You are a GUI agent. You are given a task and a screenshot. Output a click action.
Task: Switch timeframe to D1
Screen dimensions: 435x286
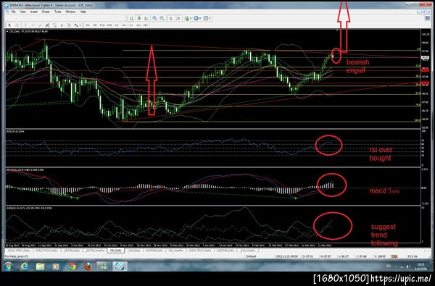(x=131, y=25)
